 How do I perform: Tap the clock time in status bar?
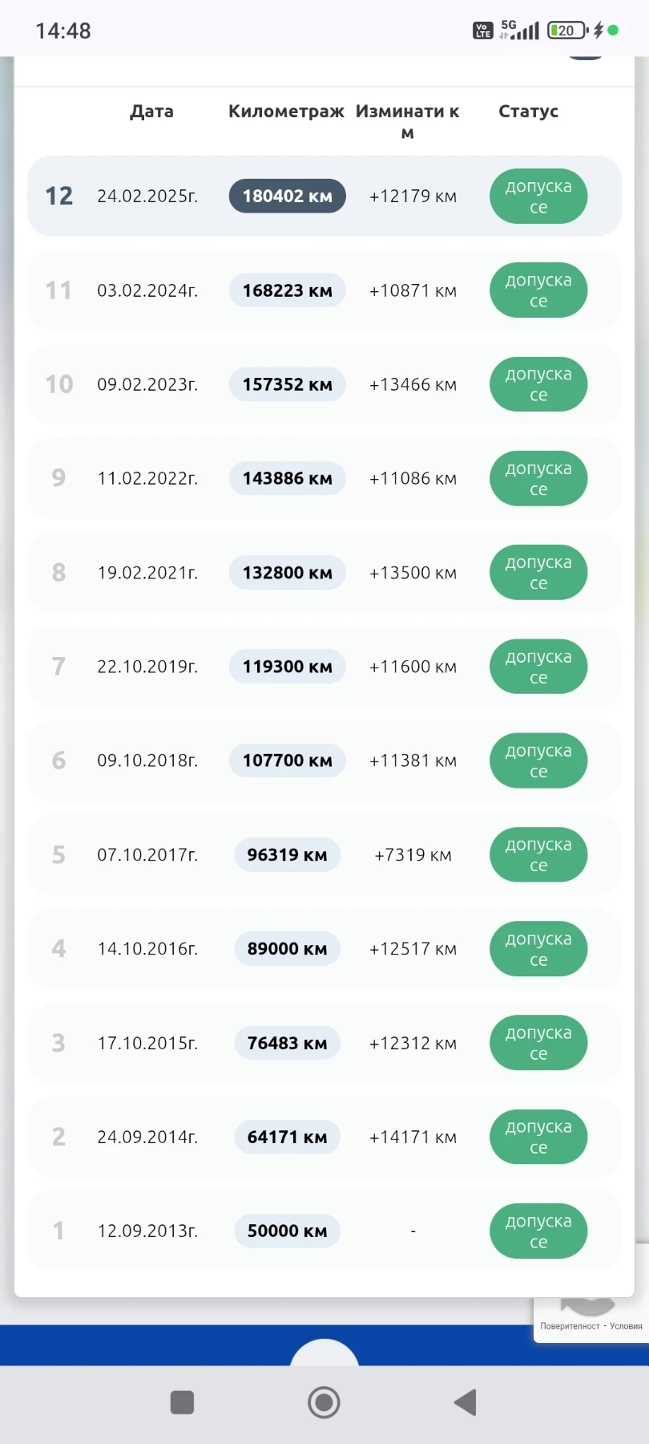(63, 30)
